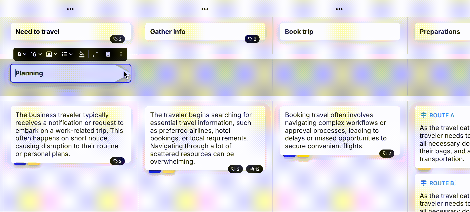Image resolution: width=470 pixels, height=212 pixels.
Task: Open the three-dot menu above Gather info
Action: pyautogui.click(x=205, y=9)
